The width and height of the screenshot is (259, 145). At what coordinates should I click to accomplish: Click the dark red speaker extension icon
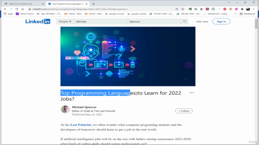tap(207, 9)
